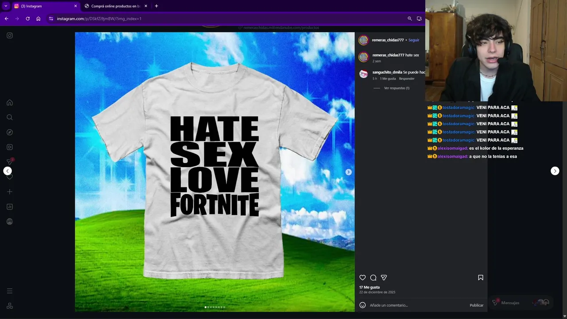Open the Explore compass in sidebar
Viewport: 567px width, 319px height.
[10, 132]
